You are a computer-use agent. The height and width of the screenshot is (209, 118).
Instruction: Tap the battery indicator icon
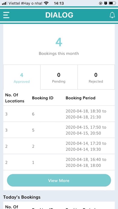click(x=112, y=3)
